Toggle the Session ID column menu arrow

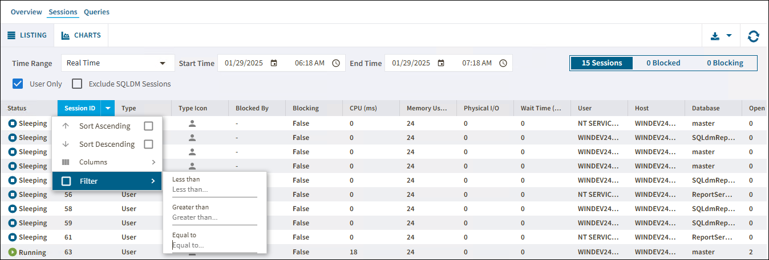108,108
